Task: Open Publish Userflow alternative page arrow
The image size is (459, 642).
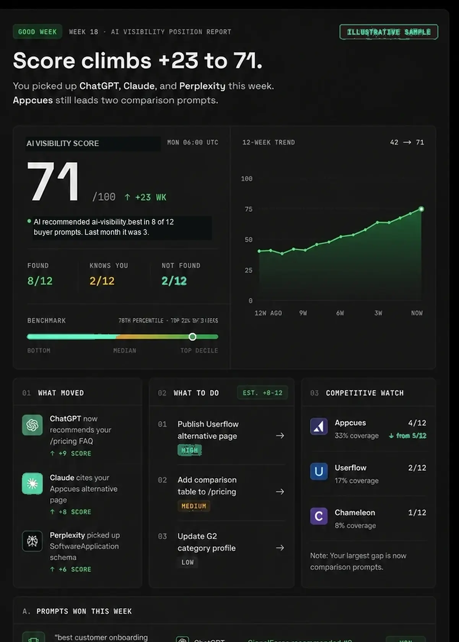Action: [280, 436]
